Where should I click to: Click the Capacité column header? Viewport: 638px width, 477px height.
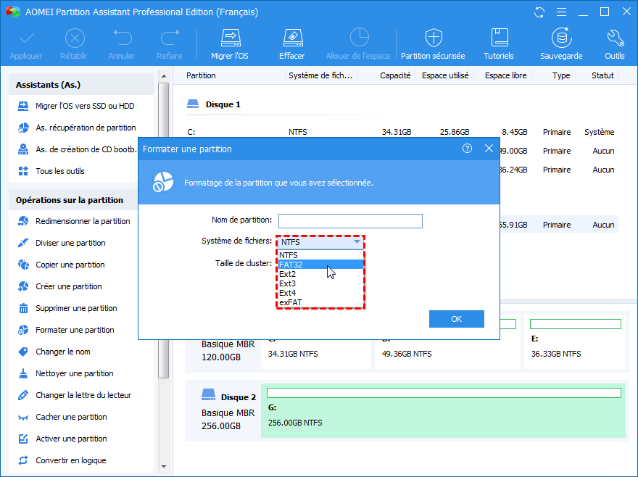tap(395, 75)
